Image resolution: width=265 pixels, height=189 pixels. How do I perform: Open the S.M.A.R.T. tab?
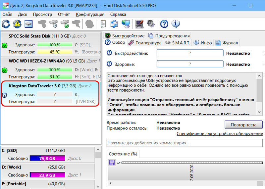pos(178,43)
